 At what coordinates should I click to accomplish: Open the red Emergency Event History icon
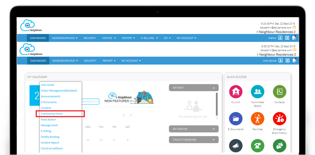[x=280, y=119]
